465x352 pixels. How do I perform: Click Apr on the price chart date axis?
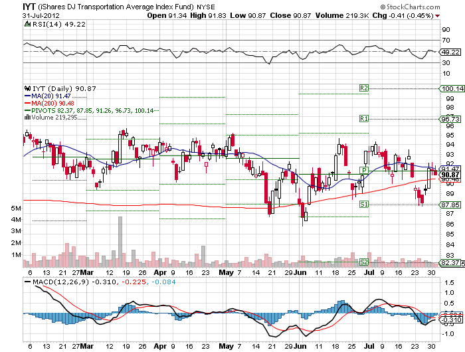pos(160,272)
